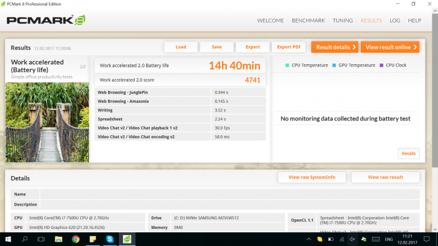Toggle CPU Clock legend swatch
Image resolution: width=438 pixels, height=246 pixels.
point(381,65)
